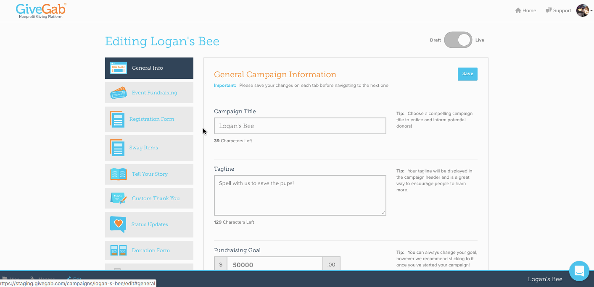Open the Custom Thank You tab
This screenshot has width=594, height=287.
[149, 198]
